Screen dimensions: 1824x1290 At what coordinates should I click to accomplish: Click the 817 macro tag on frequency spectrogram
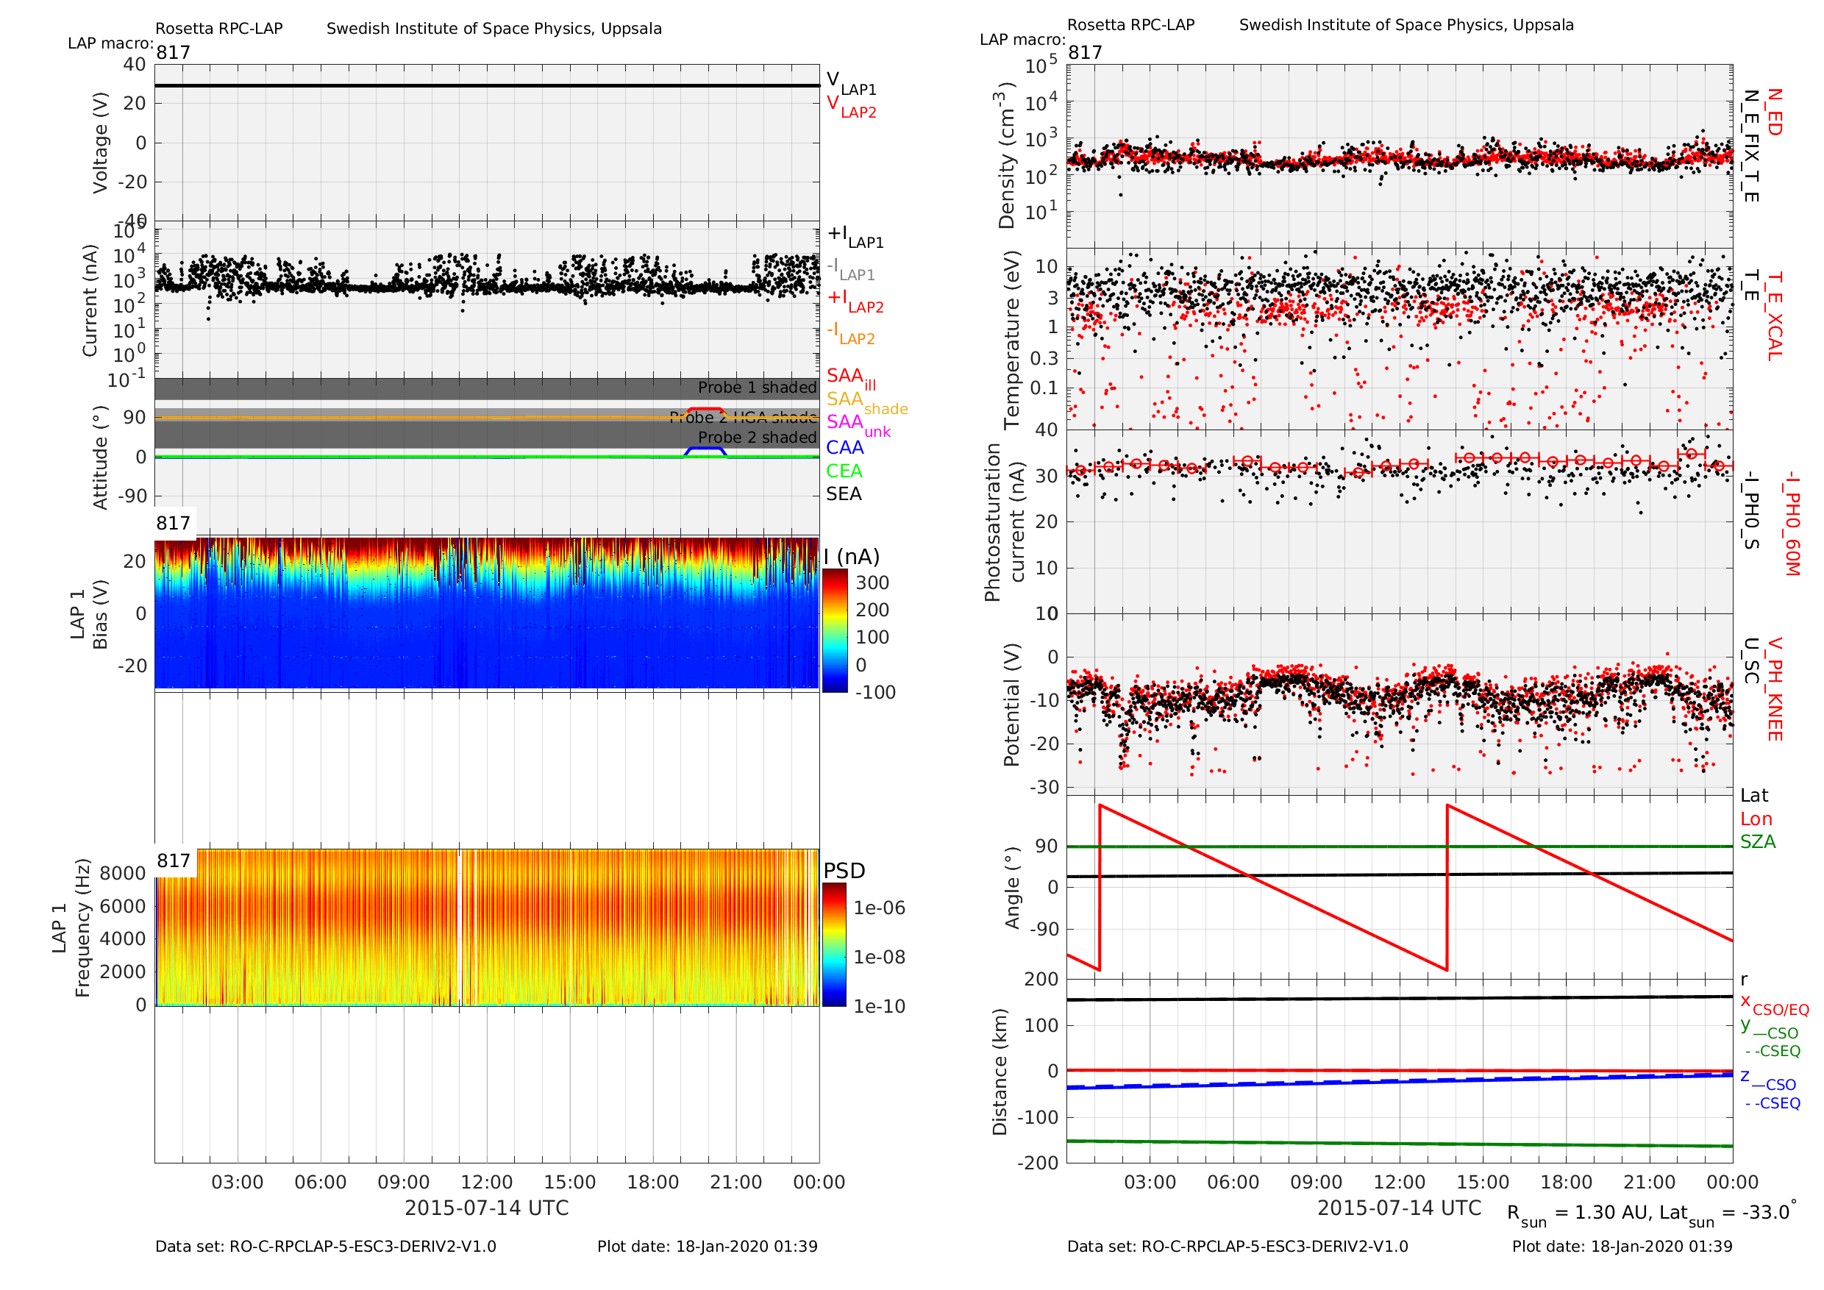[173, 861]
